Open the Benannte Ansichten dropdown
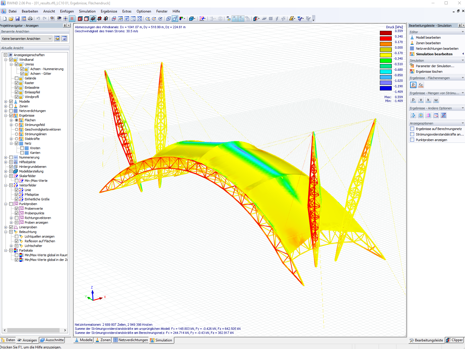 50,38
